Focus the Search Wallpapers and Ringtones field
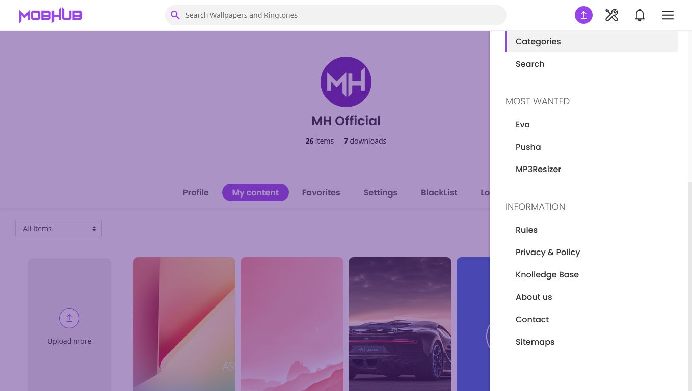692x391 pixels. point(336,15)
